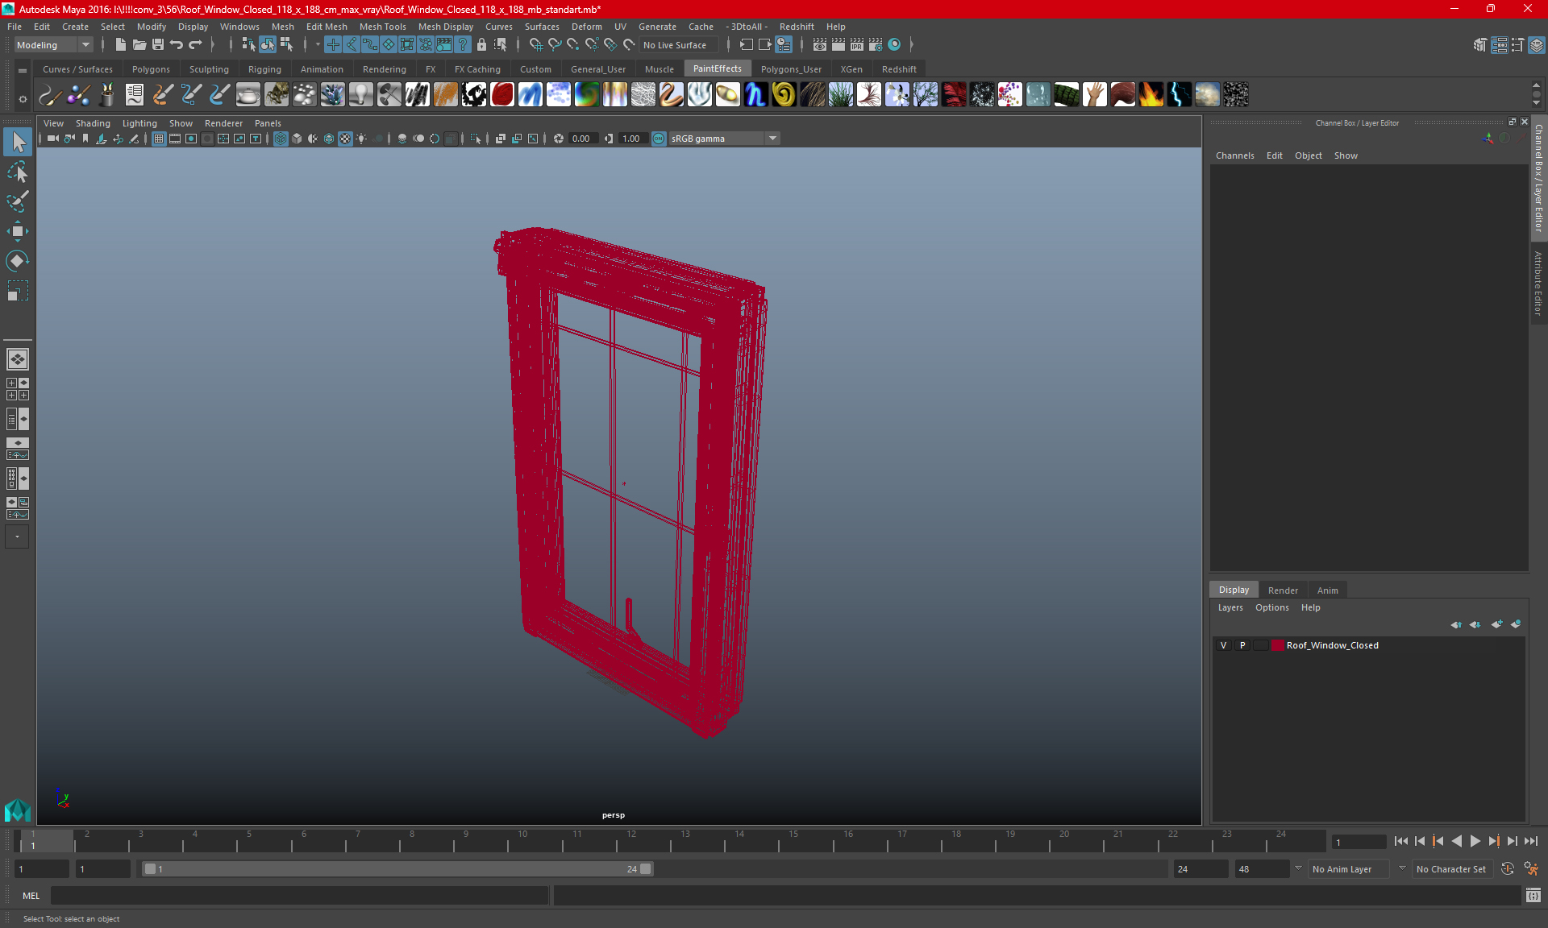The height and width of the screenshot is (928, 1548).
Task: Click the range slider end handle
Action: click(x=646, y=869)
